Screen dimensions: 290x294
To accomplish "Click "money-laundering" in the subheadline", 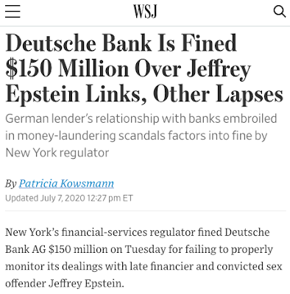I will coord(66,136).
